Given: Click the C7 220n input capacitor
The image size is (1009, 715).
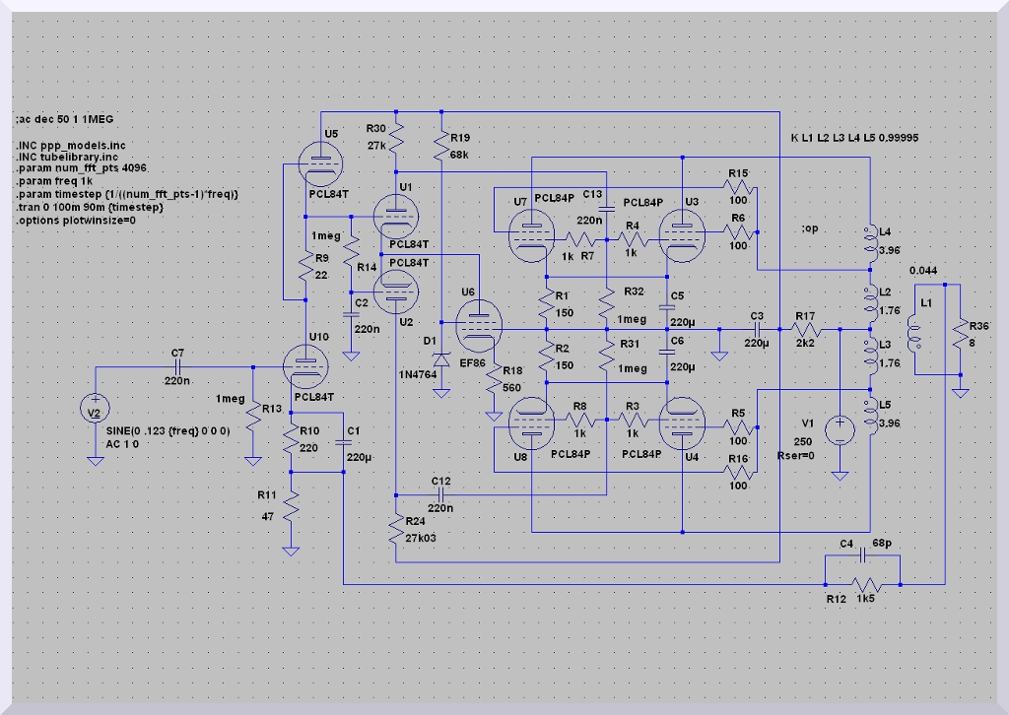Looking at the screenshot, I should coord(177,365).
